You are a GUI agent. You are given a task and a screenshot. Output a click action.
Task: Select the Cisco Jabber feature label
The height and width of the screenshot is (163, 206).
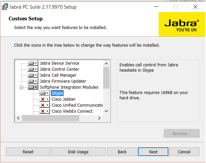tap(64, 99)
